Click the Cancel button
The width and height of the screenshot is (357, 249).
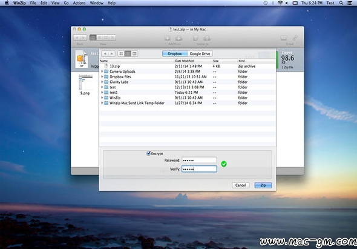(x=241, y=185)
